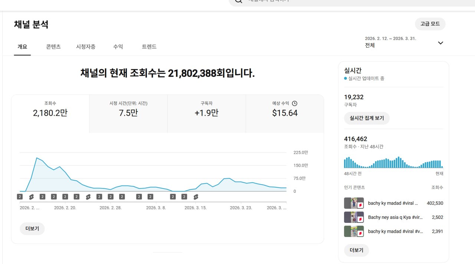Click the clock icon beside 예상 수익
The width and height of the screenshot is (475, 264).
point(295,103)
